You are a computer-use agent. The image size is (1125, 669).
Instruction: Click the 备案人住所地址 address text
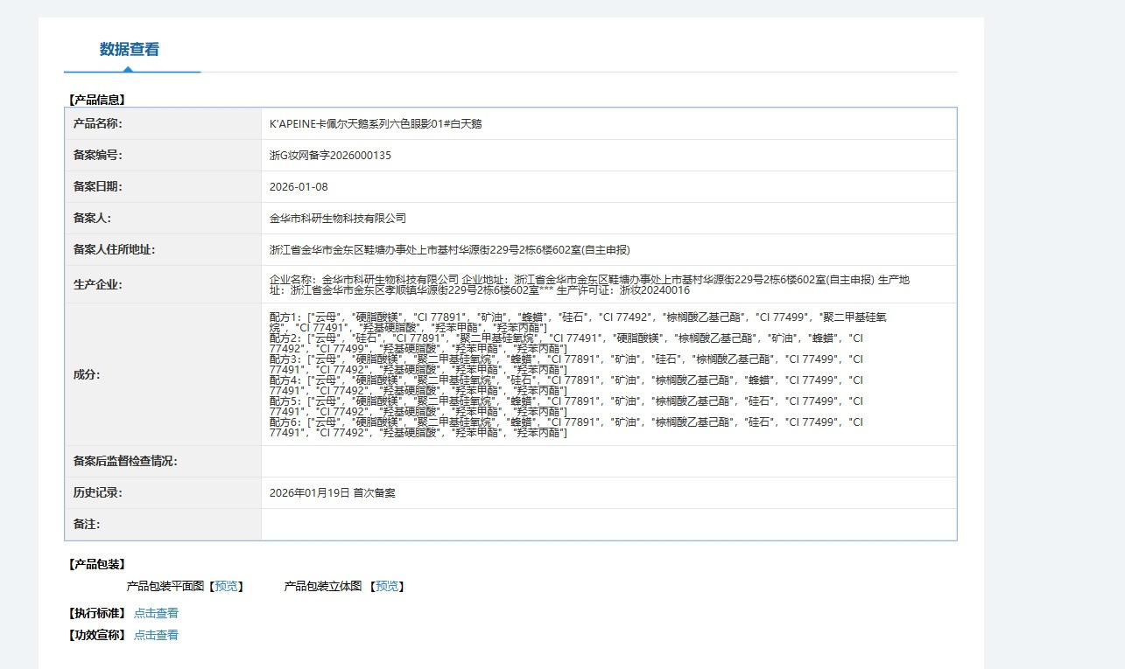tap(450, 249)
